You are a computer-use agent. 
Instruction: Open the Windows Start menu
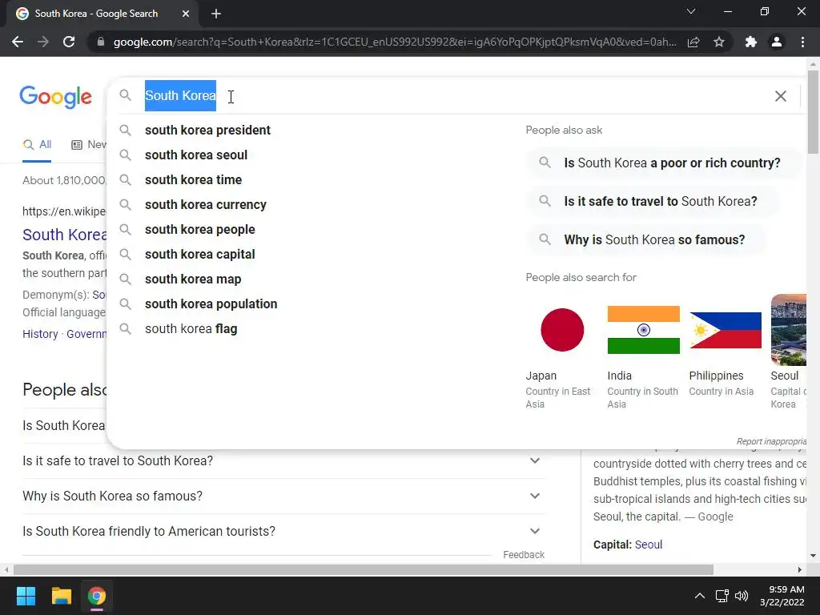click(26, 596)
